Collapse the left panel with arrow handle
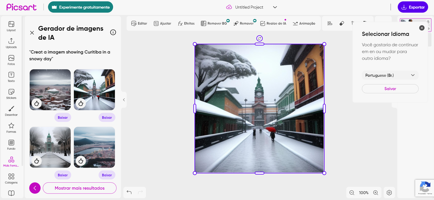The image size is (434, 200). (124, 100)
